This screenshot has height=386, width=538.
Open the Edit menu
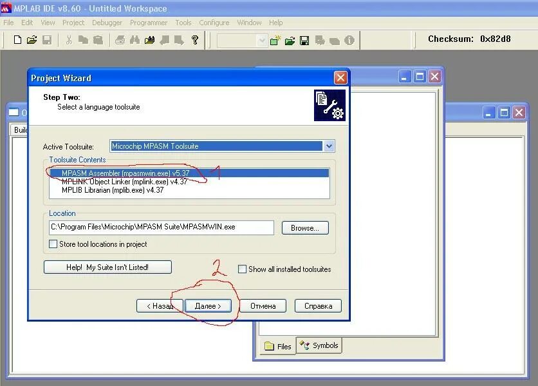(27, 23)
